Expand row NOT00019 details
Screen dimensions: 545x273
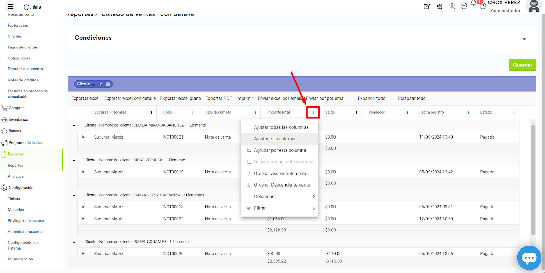83,172
